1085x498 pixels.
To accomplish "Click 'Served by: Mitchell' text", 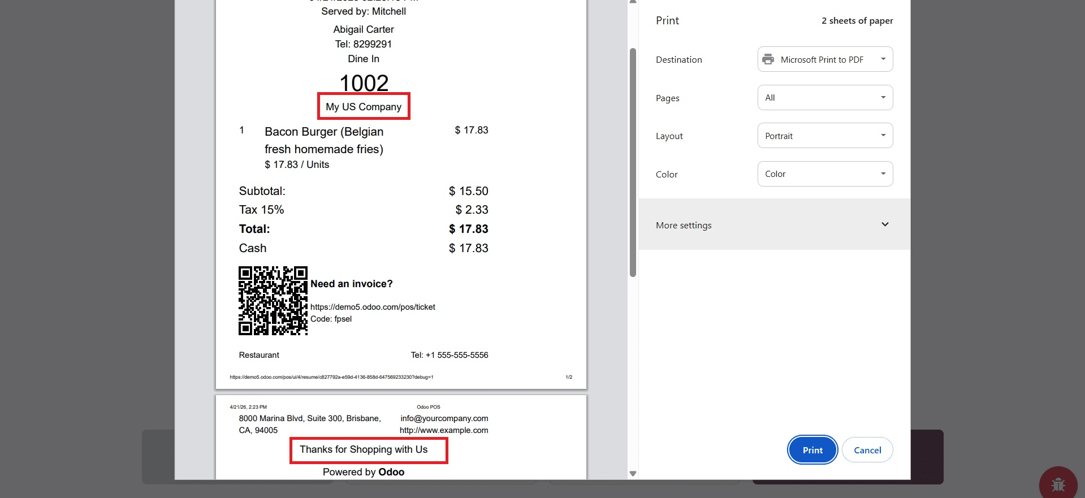I will [x=364, y=11].
